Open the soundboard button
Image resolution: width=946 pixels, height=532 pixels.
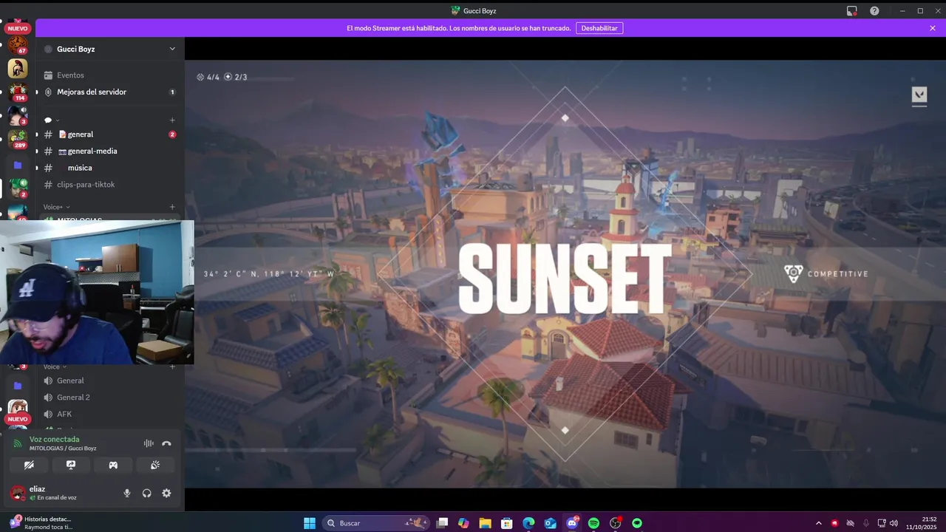tap(155, 465)
